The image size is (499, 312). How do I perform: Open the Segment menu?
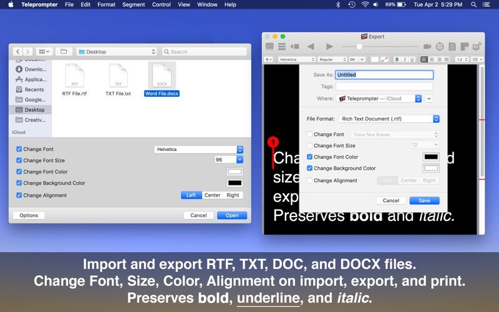pyautogui.click(x=133, y=4)
